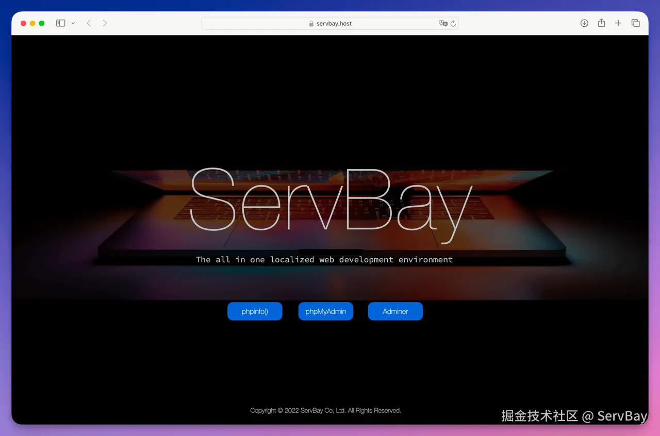Click the servbay.host address bar
The width and height of the screenshot is (660, 436).
pyautogui.click(x=330, y=23)
